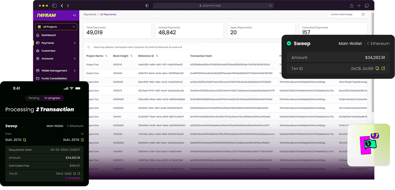Screen dimensions: 395x190
Task: Click browser sidebar toggle icon
Action: pyautogui.click(x=54, y=6)
